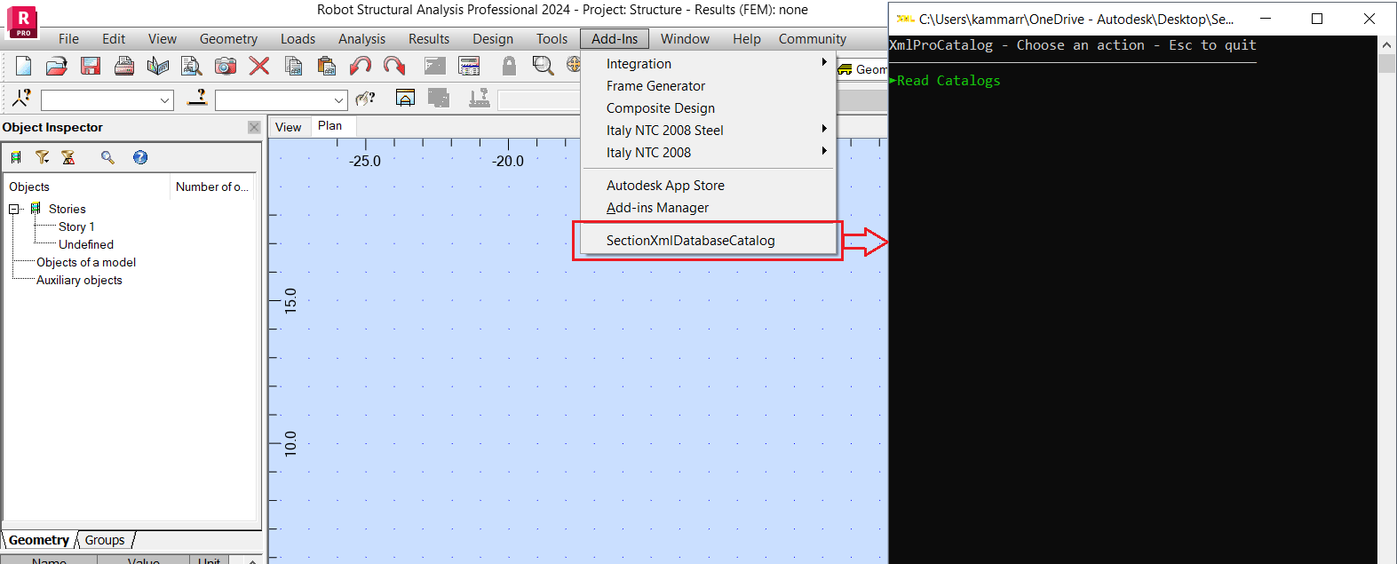Open the Geometry menu
Image resolution: width=1397 pixels, height=564 pixels.
[228, 39]
